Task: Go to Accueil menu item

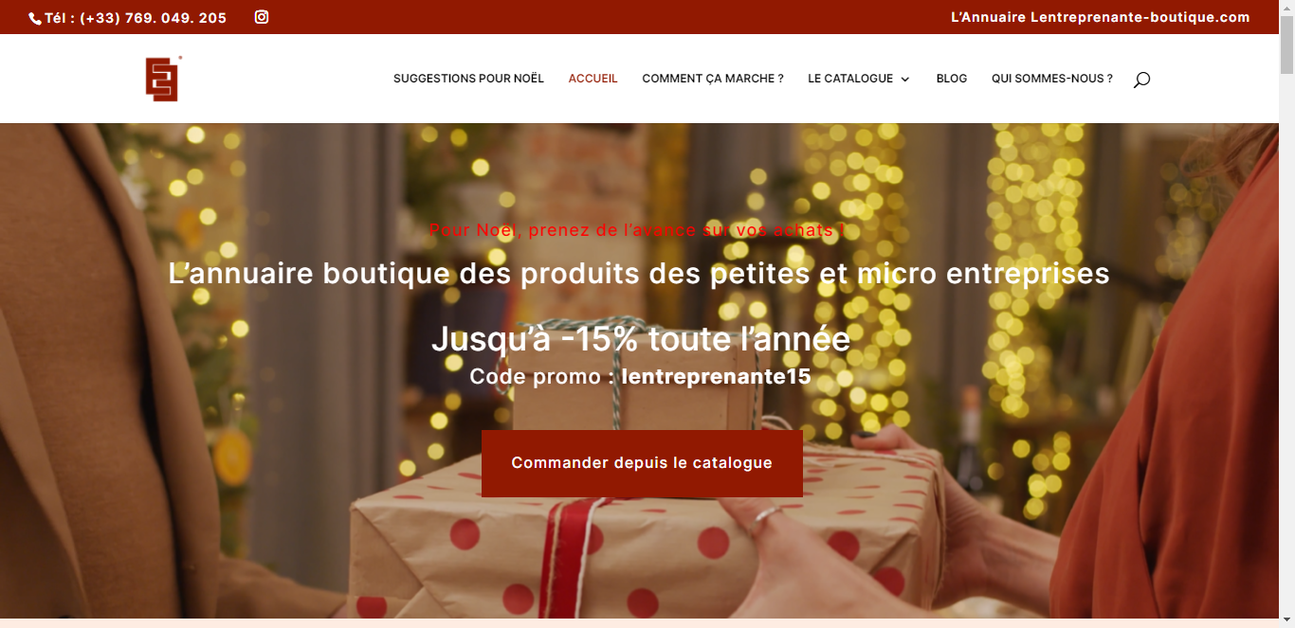Action: [593, 79]
